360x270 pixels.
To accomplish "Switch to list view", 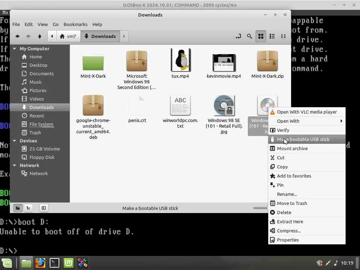I will [x=272, y=36].
